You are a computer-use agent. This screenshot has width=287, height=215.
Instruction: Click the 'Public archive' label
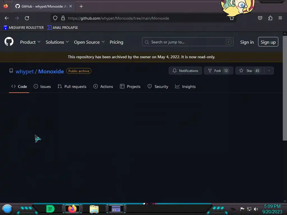coord(79,71)
